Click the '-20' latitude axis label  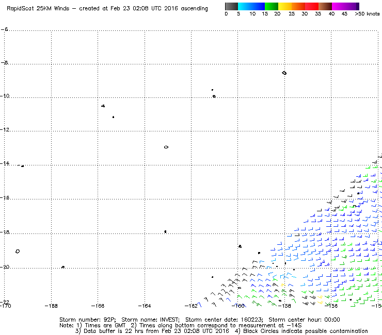click(5, 267)
